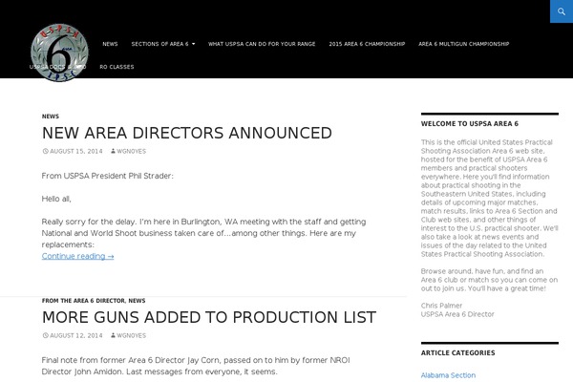
Task: Click clock icon beside August 15, 2014
Action: [45, 151]
